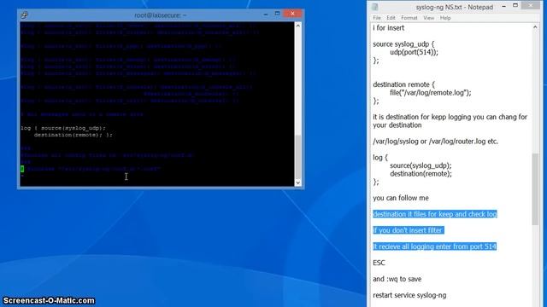The image size is (547, 307).
Task: Click the 'destination(remote); };' line in terminal
Action: (x=74, y=135)
